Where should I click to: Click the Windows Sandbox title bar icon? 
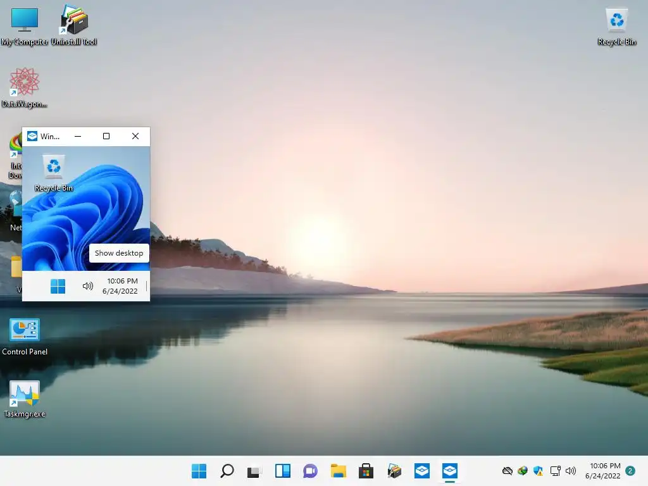pyautogui.click(x=32, y=137)
